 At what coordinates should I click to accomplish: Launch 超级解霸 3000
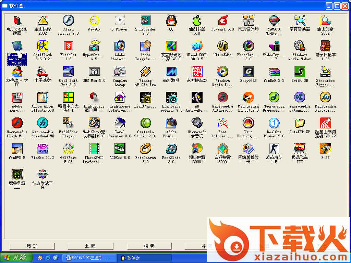(x=197, y=149)
